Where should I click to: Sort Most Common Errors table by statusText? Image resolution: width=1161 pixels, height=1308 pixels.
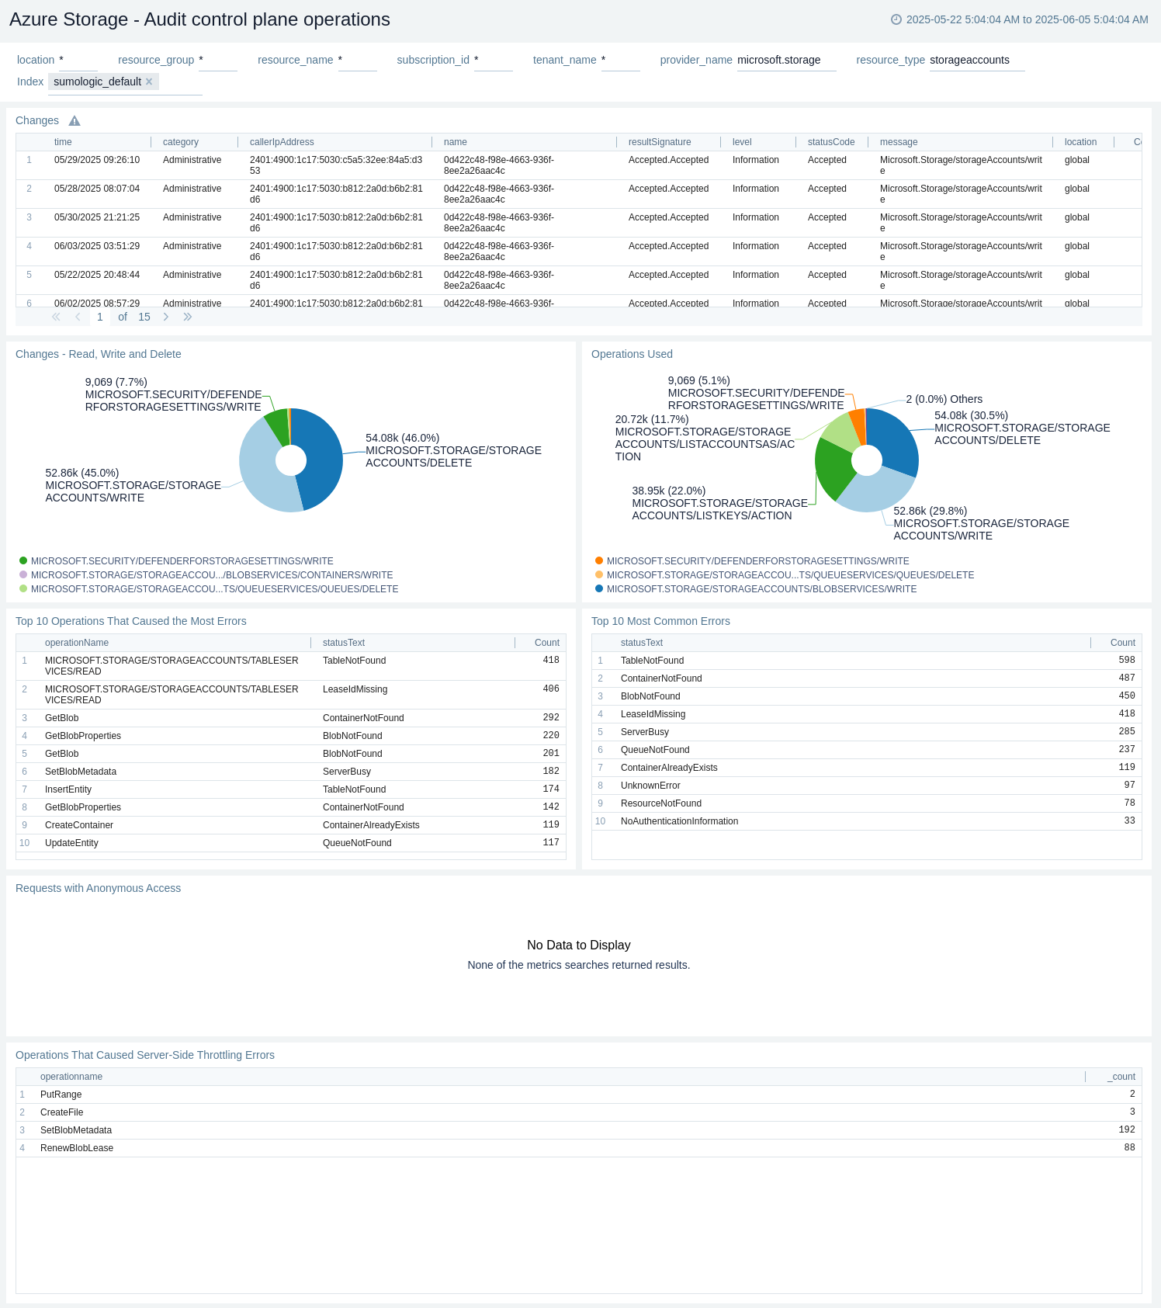click(x=642, y=643)
